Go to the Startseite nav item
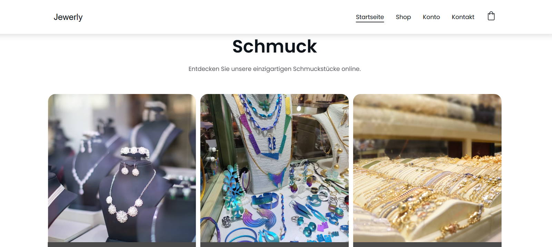The height and width of the screenshot is (247, 552). pos(370,17)
